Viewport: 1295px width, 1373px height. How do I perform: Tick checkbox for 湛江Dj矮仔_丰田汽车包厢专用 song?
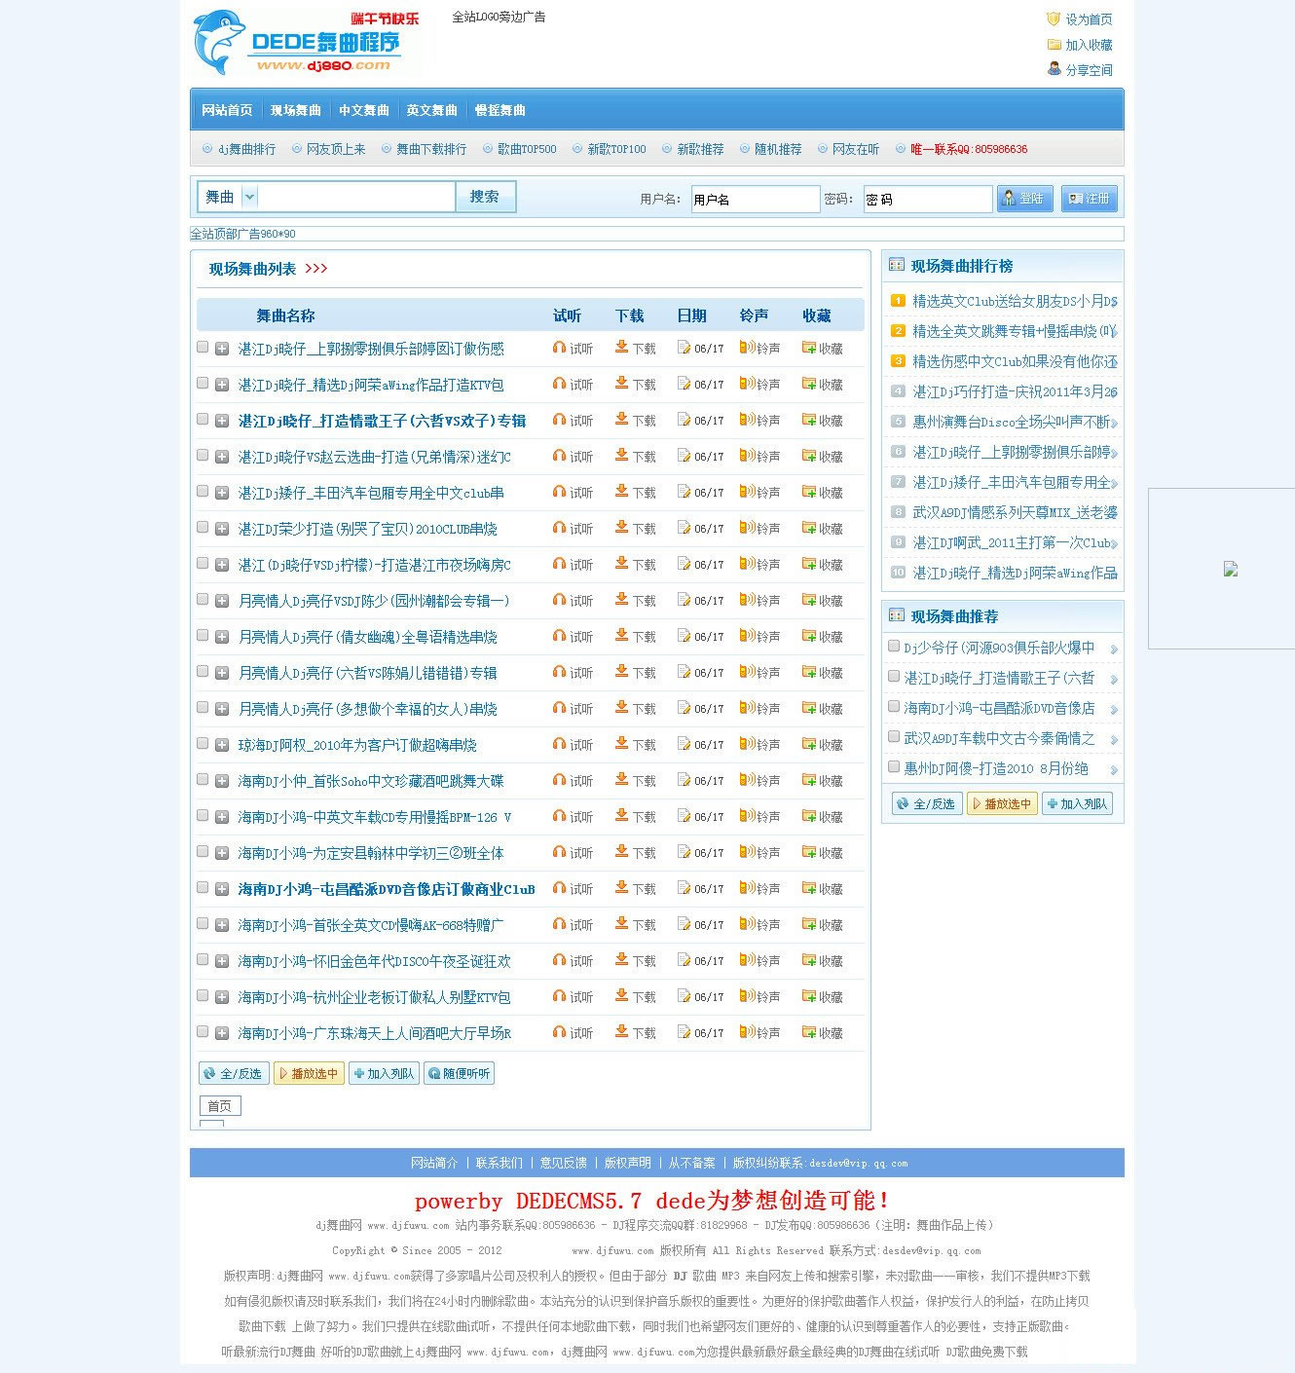(203, 491)
